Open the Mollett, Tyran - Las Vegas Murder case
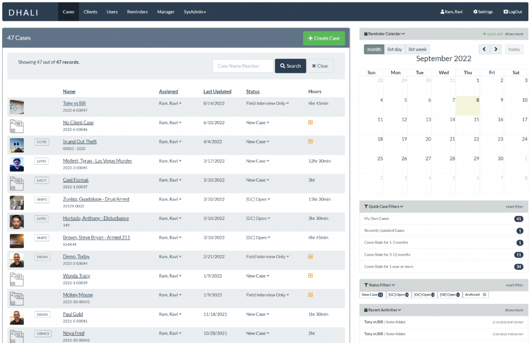Viewport: 532px width, 343px height. pyautogui.click(x=97, y=161)
